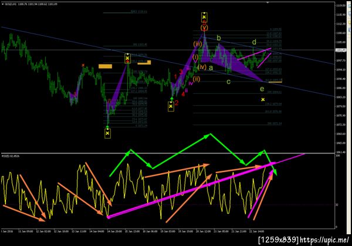
Task: Select the RSI(5) indicator label
Action: pyautogui.click(x=11, y=156)
